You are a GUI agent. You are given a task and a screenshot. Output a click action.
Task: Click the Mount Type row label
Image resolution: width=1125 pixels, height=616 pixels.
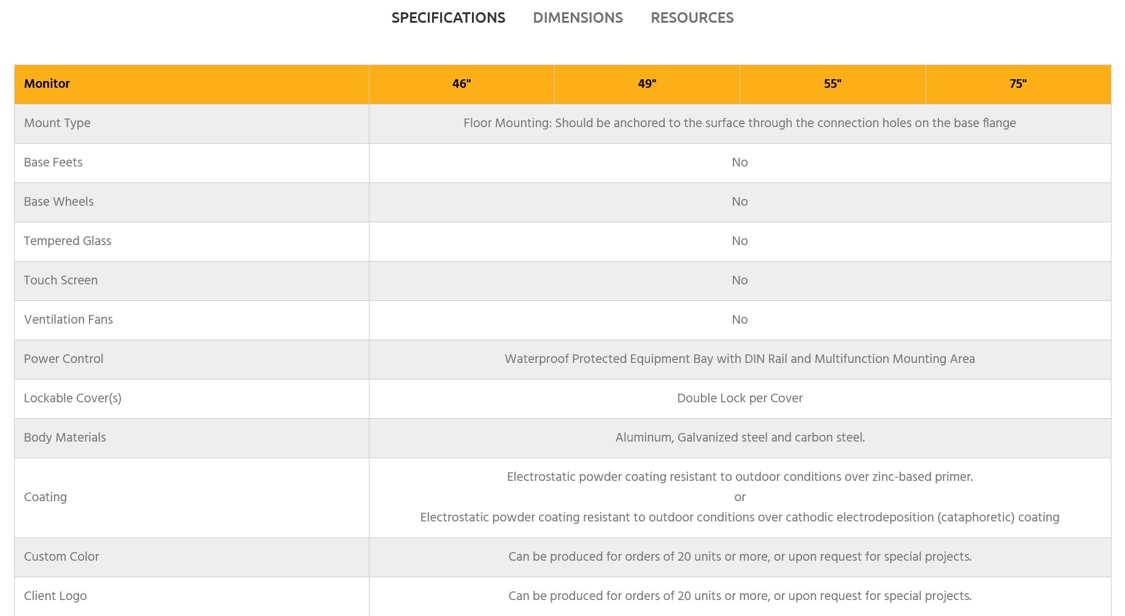57,123
